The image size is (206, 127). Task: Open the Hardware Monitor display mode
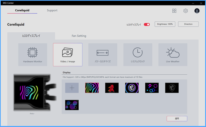click(x=33, y=55)
